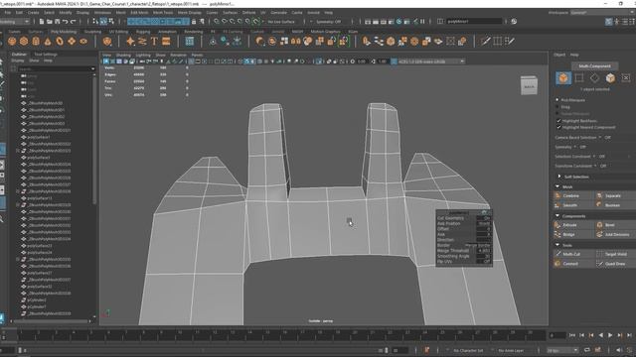Click the Multi-Cut knife shelf icon
The height and width of the screenshot is (357, 636).
point(486,41)
